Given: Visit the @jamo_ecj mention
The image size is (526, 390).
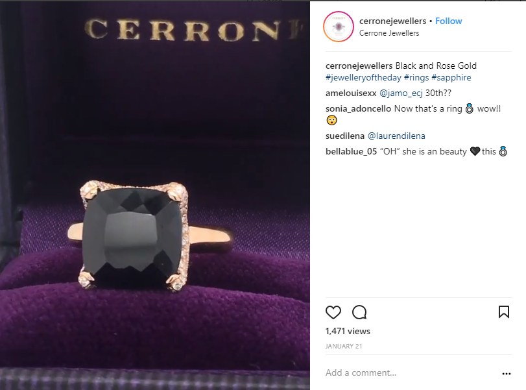Looking at the screenshot, I should pyautogui.click(x=401, y=93).
